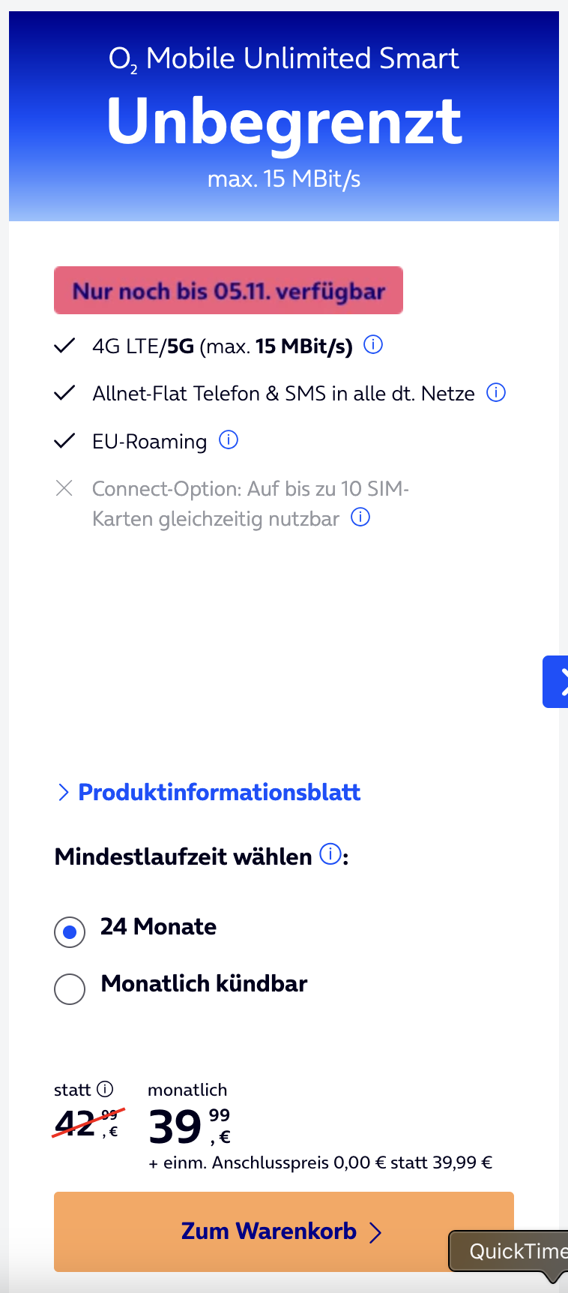This screenshot has height=1293, width=568.
Task: Click the 39,99 € monthly price
Action: point(189,1126)
